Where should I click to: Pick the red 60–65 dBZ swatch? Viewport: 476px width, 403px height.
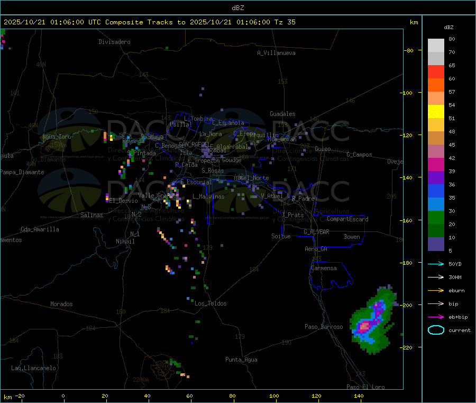[x=436, y=71]
